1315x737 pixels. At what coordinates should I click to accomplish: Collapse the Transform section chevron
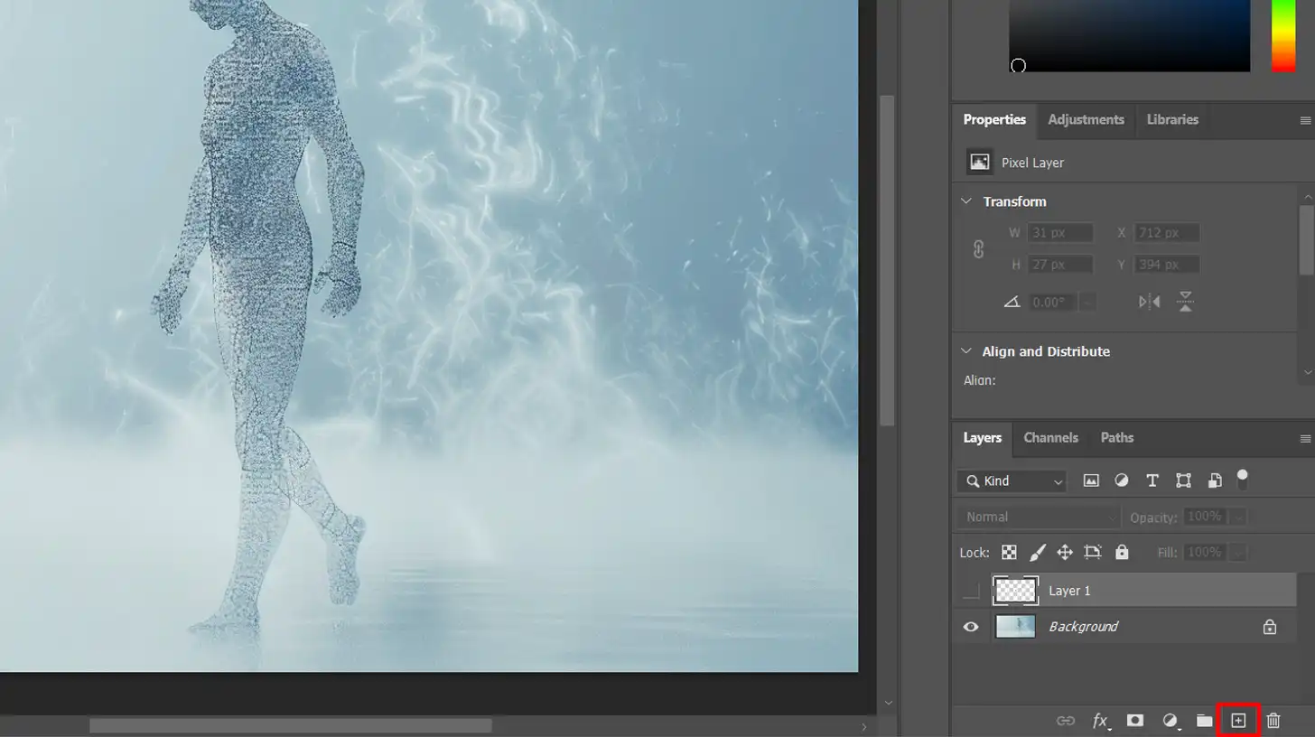(966, 201)
